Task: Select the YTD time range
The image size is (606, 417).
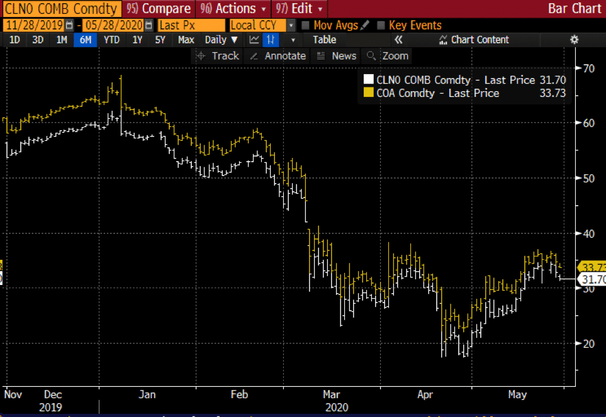Action: click(111, 40)
